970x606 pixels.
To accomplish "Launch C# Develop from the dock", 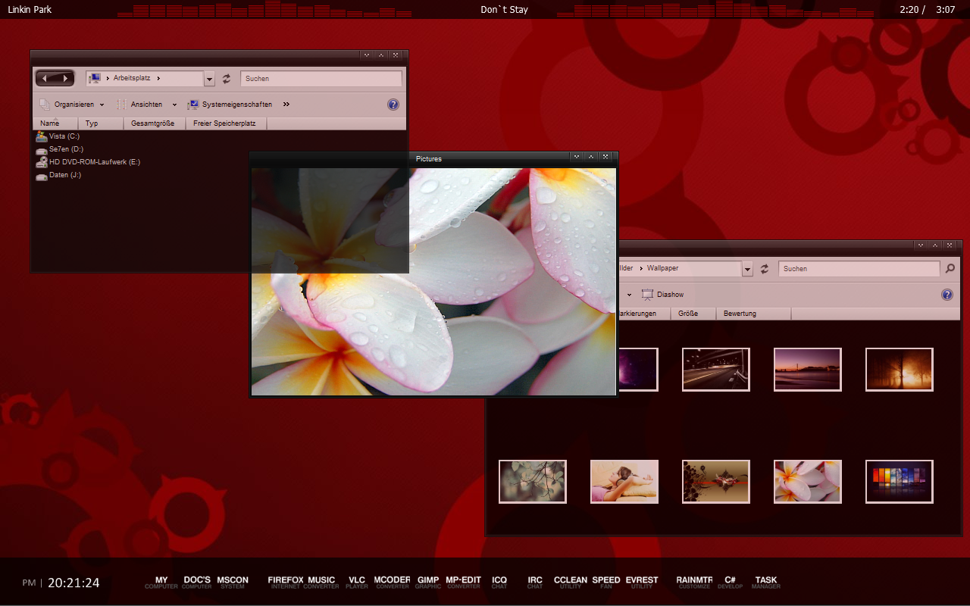I will tap(731, 583).
